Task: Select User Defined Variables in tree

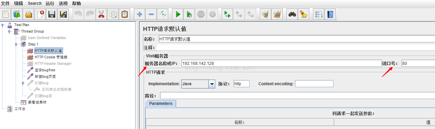Action: 47,38
